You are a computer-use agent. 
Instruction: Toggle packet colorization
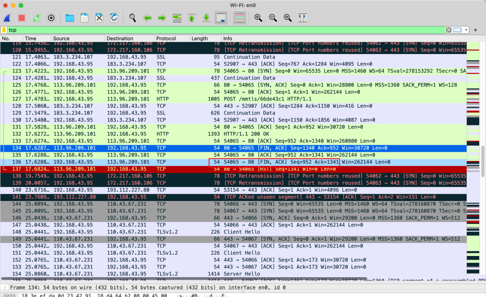tap(239, 18)
